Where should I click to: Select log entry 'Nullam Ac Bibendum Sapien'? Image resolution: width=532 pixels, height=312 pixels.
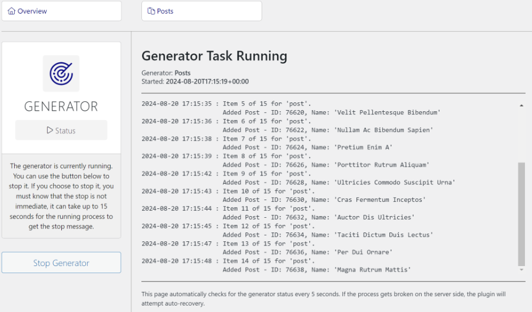[328, 130]
